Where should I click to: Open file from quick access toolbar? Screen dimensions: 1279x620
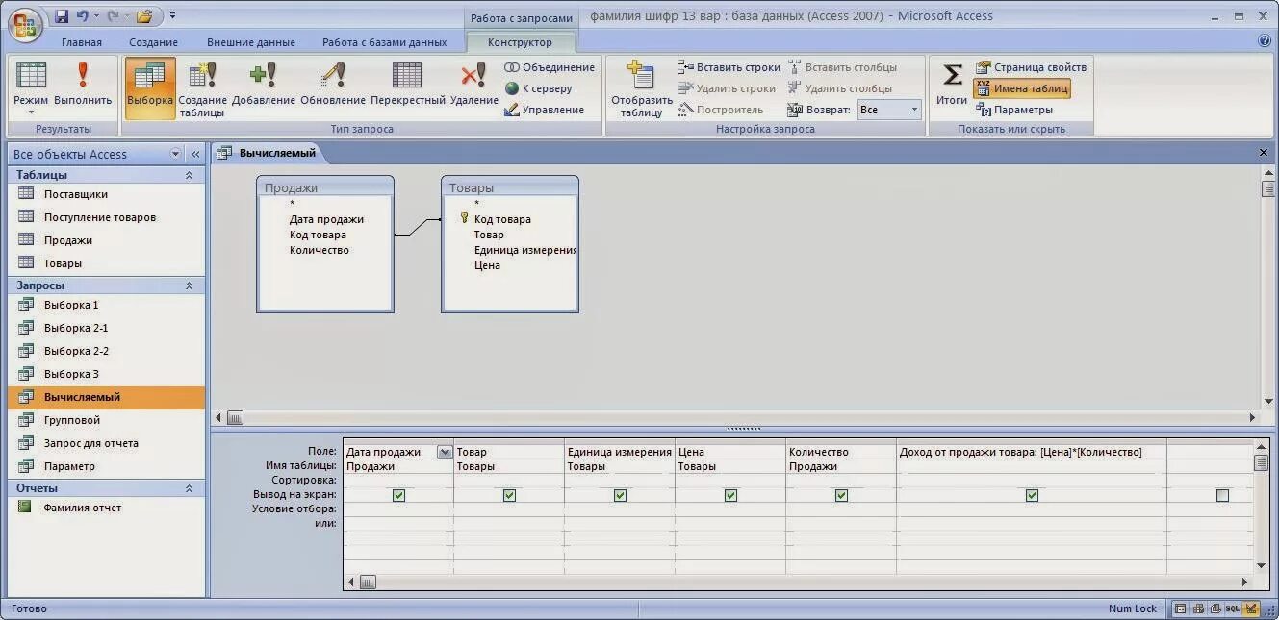[144, 16]
